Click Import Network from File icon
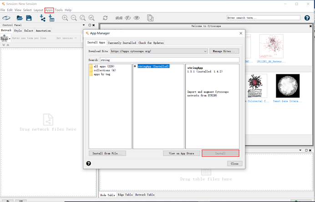The width and height of the screenshot is (315, 202). pyautogui.click(x=42, y=18)
